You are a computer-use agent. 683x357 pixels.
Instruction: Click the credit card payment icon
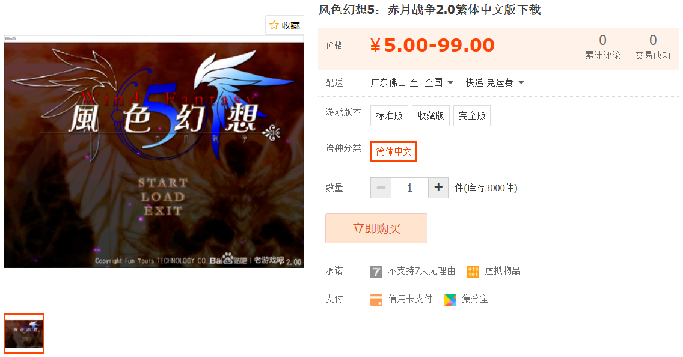[376, 299]
